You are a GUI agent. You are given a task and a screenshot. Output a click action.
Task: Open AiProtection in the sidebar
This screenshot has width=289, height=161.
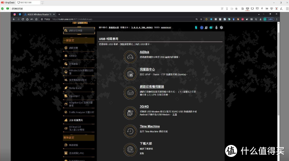(79, 72)
